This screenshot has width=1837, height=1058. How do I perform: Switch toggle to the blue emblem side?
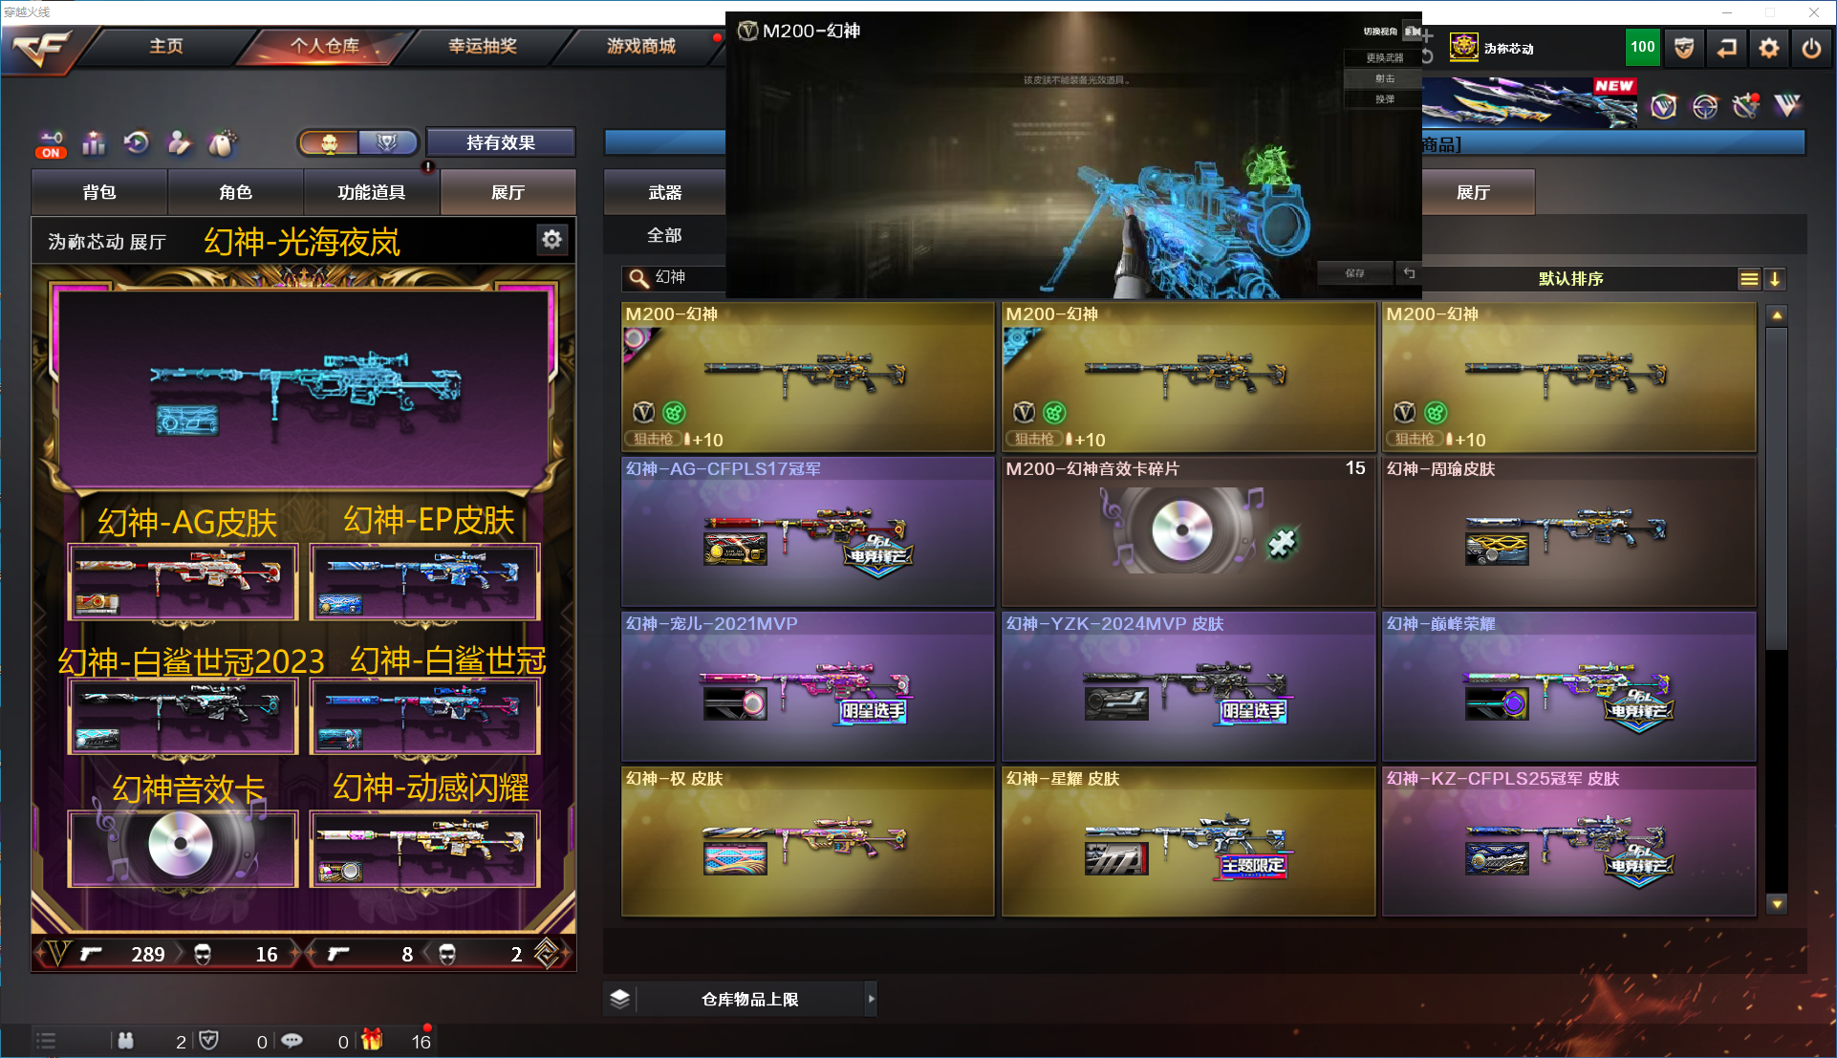click(387, 143)
